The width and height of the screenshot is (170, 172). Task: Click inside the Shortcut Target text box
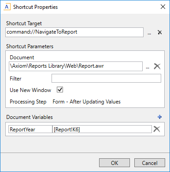74,32
